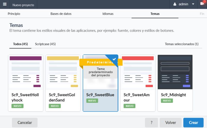Click the Sc9_Midnight theme name
The height and width of the screenshot is (128, 207).
174,95
